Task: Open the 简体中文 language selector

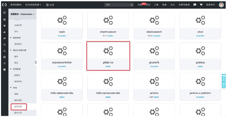Action: (x=211, y=5)
